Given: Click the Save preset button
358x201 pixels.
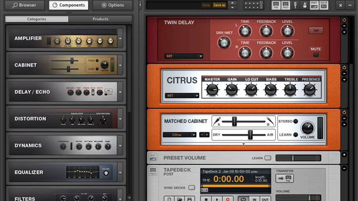Looking at the screenshot, I should [206, 5].
